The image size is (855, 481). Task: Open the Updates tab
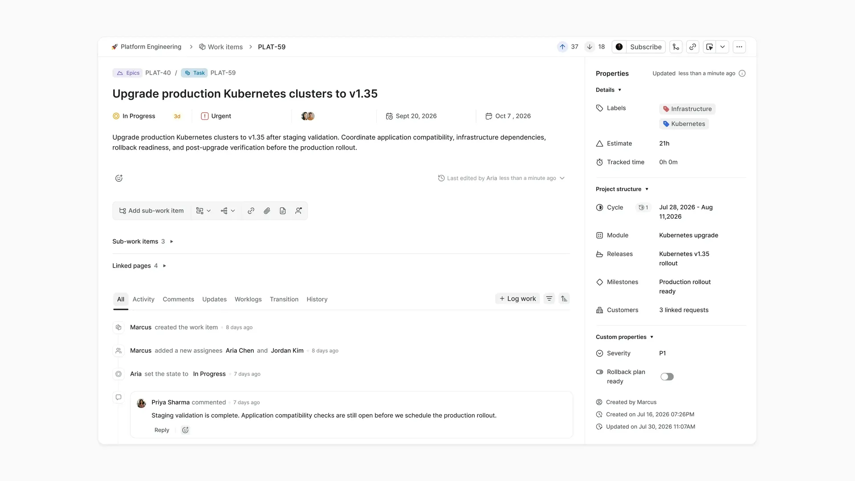point(214,299)
